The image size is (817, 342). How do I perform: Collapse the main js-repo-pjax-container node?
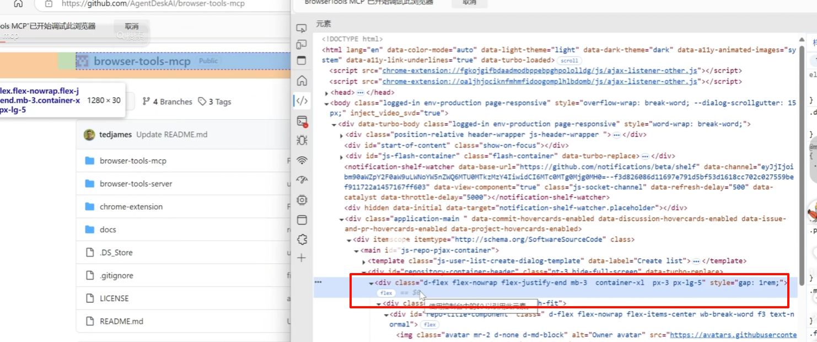(356, 251)
